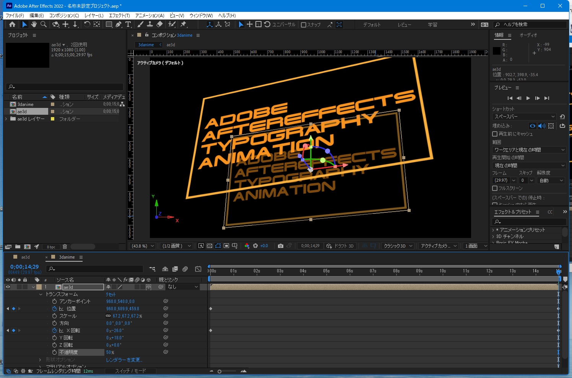Select the Horizontal Type tool
Viewport: 572px width, 378px height.
point(128,24)
